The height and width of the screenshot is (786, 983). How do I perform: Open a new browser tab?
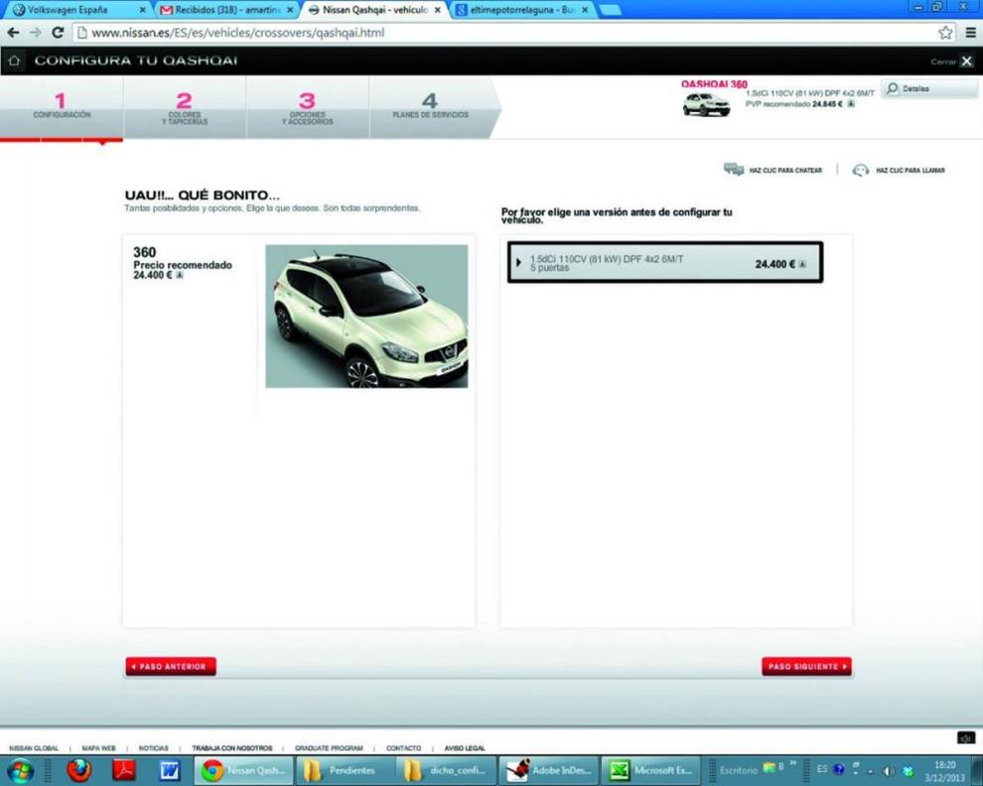(x=610, y=10)
